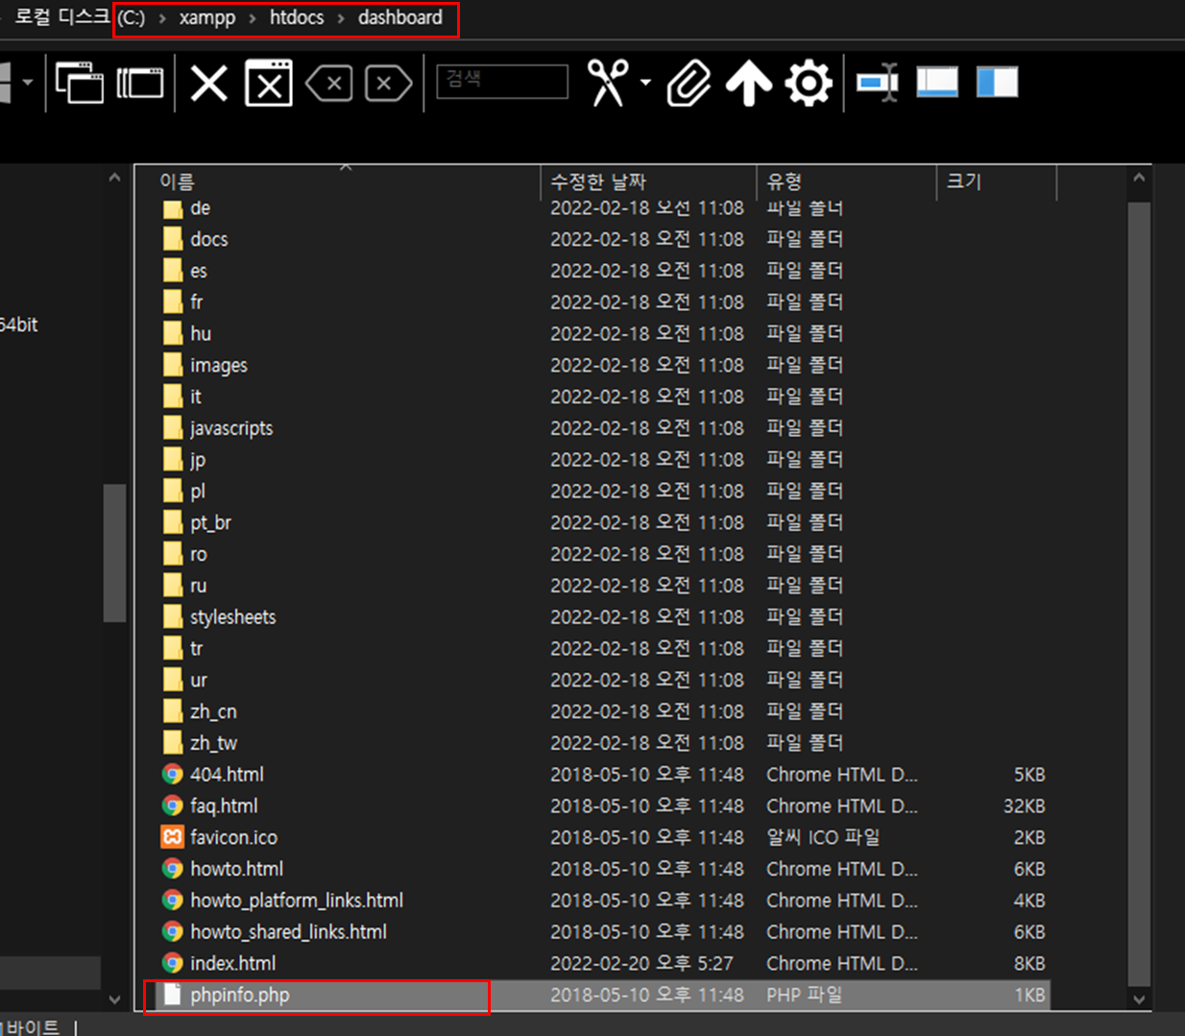
Task: Click the plain X delete icon
Action: [208, 83]
